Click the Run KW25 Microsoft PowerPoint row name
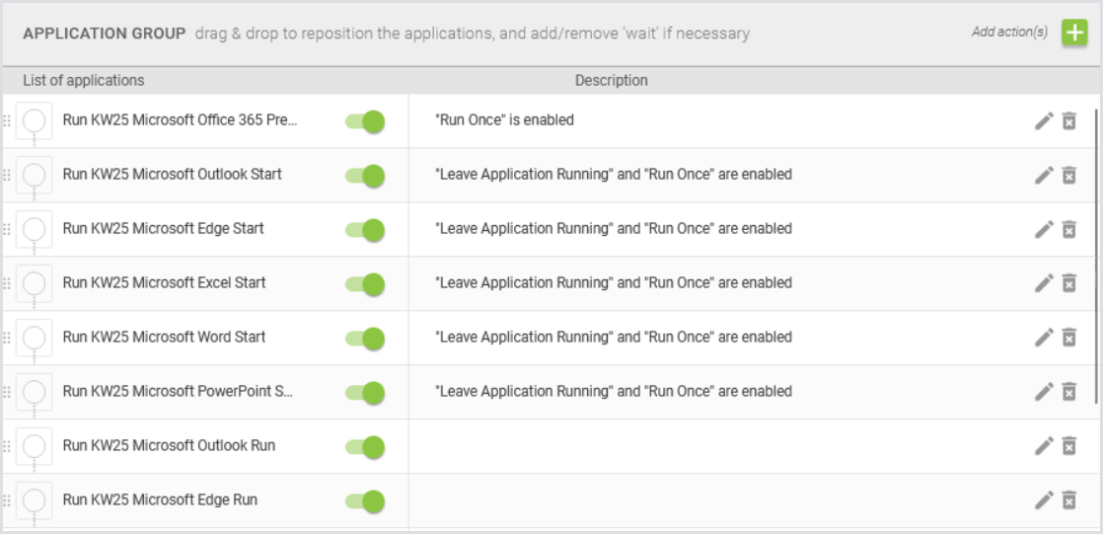The width and height of the screenshot is (1103, 534). 178,392
